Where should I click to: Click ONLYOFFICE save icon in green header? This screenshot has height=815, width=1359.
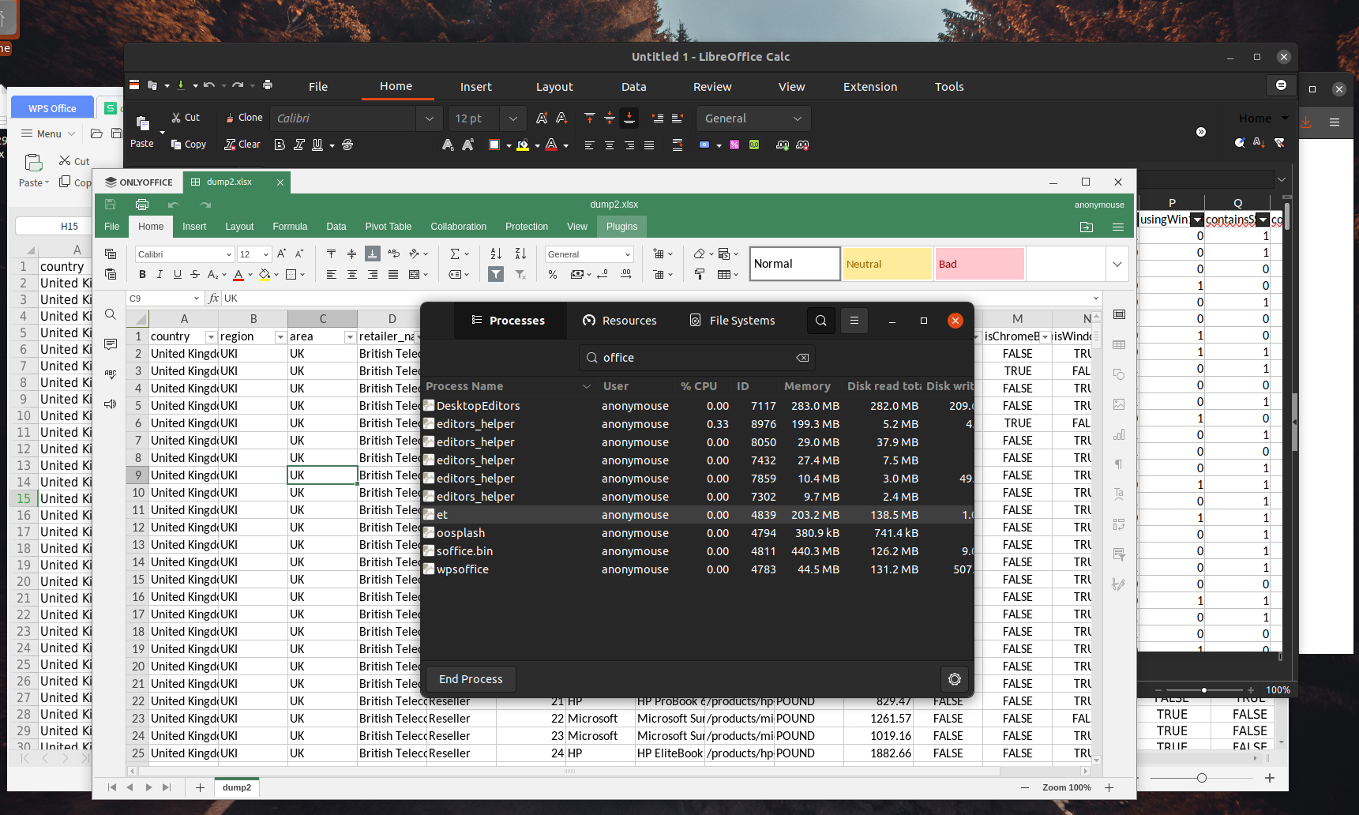pyautogui.click(x=111, y=205)
